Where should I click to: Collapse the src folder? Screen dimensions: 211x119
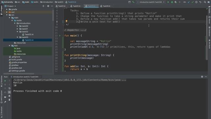tap(7, 15)
